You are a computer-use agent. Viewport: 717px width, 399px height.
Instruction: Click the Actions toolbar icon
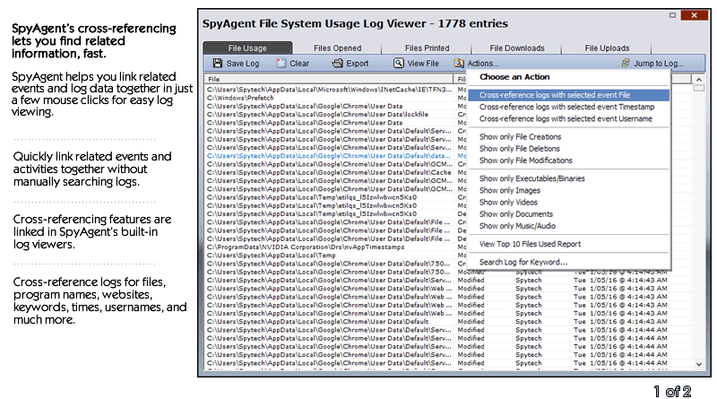(459, 63)
